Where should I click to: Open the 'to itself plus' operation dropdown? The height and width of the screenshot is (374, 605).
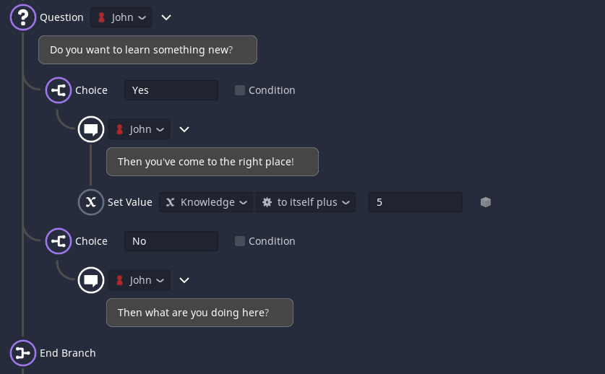pyautogui.click(x=306, y=202)
